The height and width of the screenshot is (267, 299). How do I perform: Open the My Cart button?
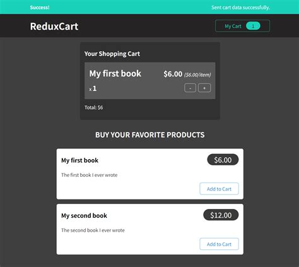tap(242, 26)
